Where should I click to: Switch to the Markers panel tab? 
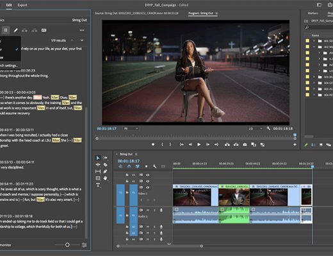coord(313,13)
